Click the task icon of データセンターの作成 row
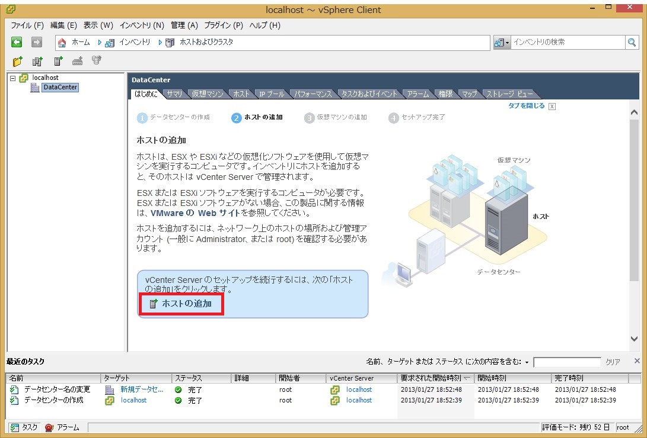Image resolution: width=647 pixels, height=438 pixels. 14,400
